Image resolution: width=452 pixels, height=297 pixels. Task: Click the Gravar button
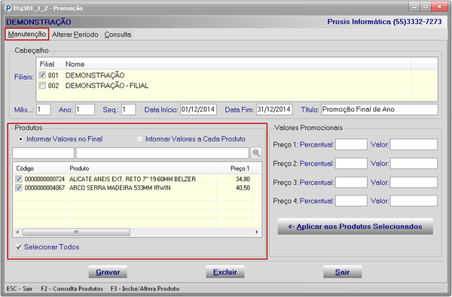click(108, 272)
